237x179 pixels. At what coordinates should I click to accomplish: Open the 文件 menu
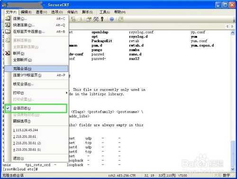point(11,12)
